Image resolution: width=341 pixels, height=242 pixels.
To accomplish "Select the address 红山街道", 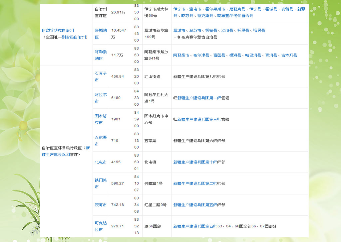I will [152, 76].
